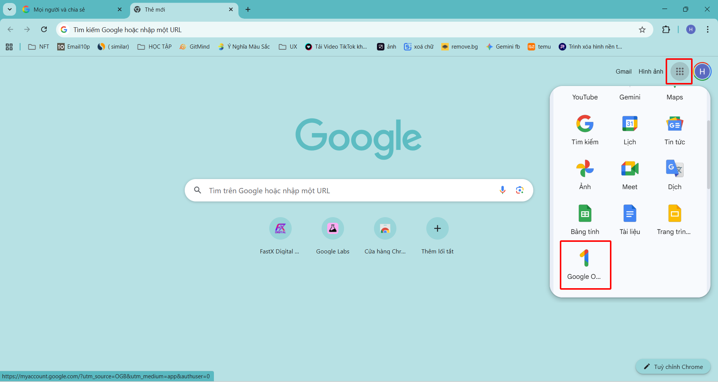The image size is (718, 382).
Task: Add a new shortcut (Thêm lối tắt)
Action: 437,236
